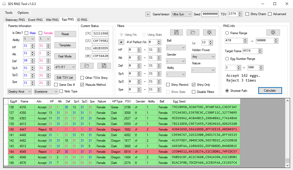Open the Hidden Power dropdown set to Any
This screenshot has width=293, height=170.
point(203,57)
